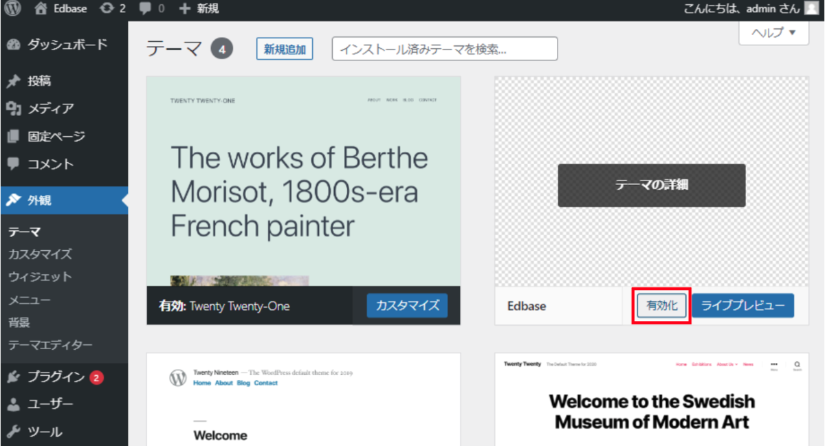
Task: Open the comments bubble icon showing 0
Action: 151,9
